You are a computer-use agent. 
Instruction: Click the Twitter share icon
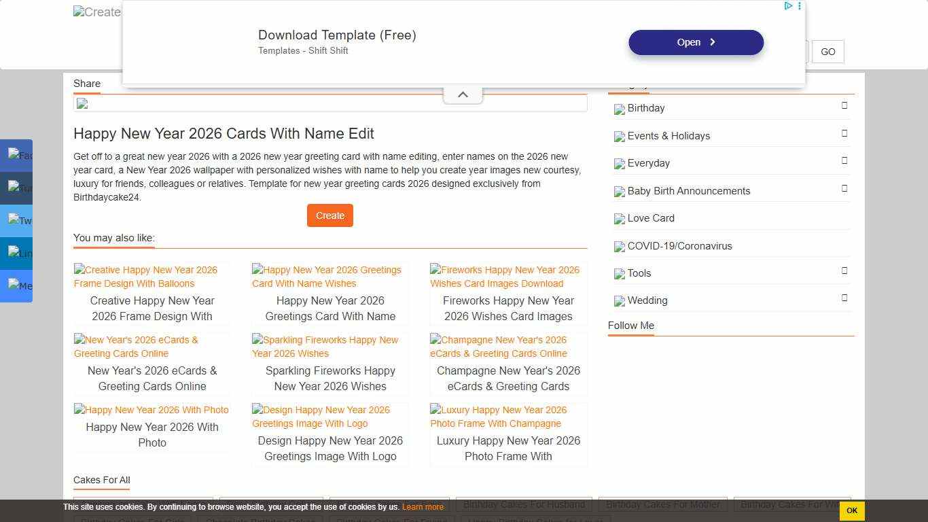coord(16,221)
